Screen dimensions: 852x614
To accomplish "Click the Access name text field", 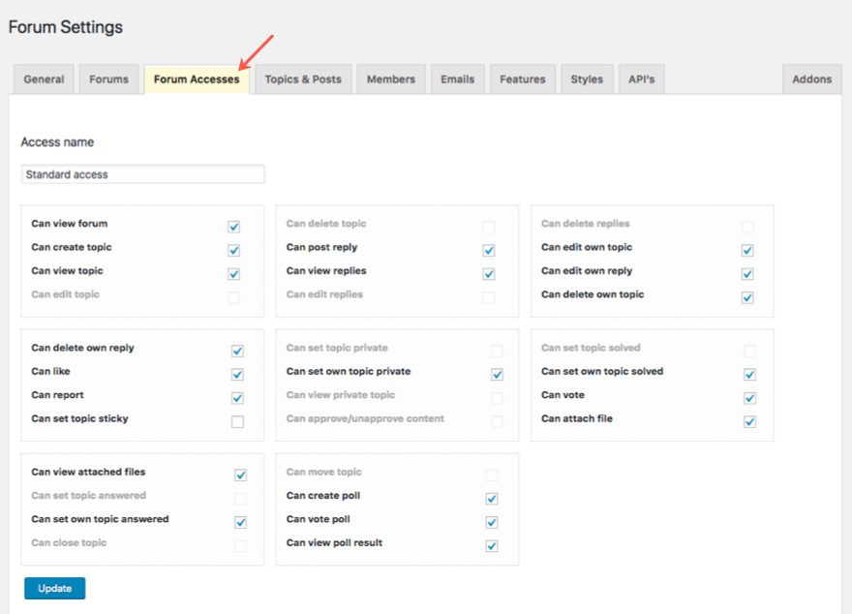I will (142, 174).
